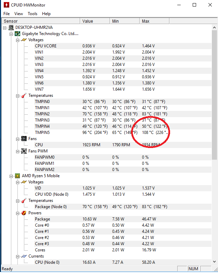Select the Package (Node 0) temperature row
The width and height of the screenshot is (218, 273).
point(123,207)
